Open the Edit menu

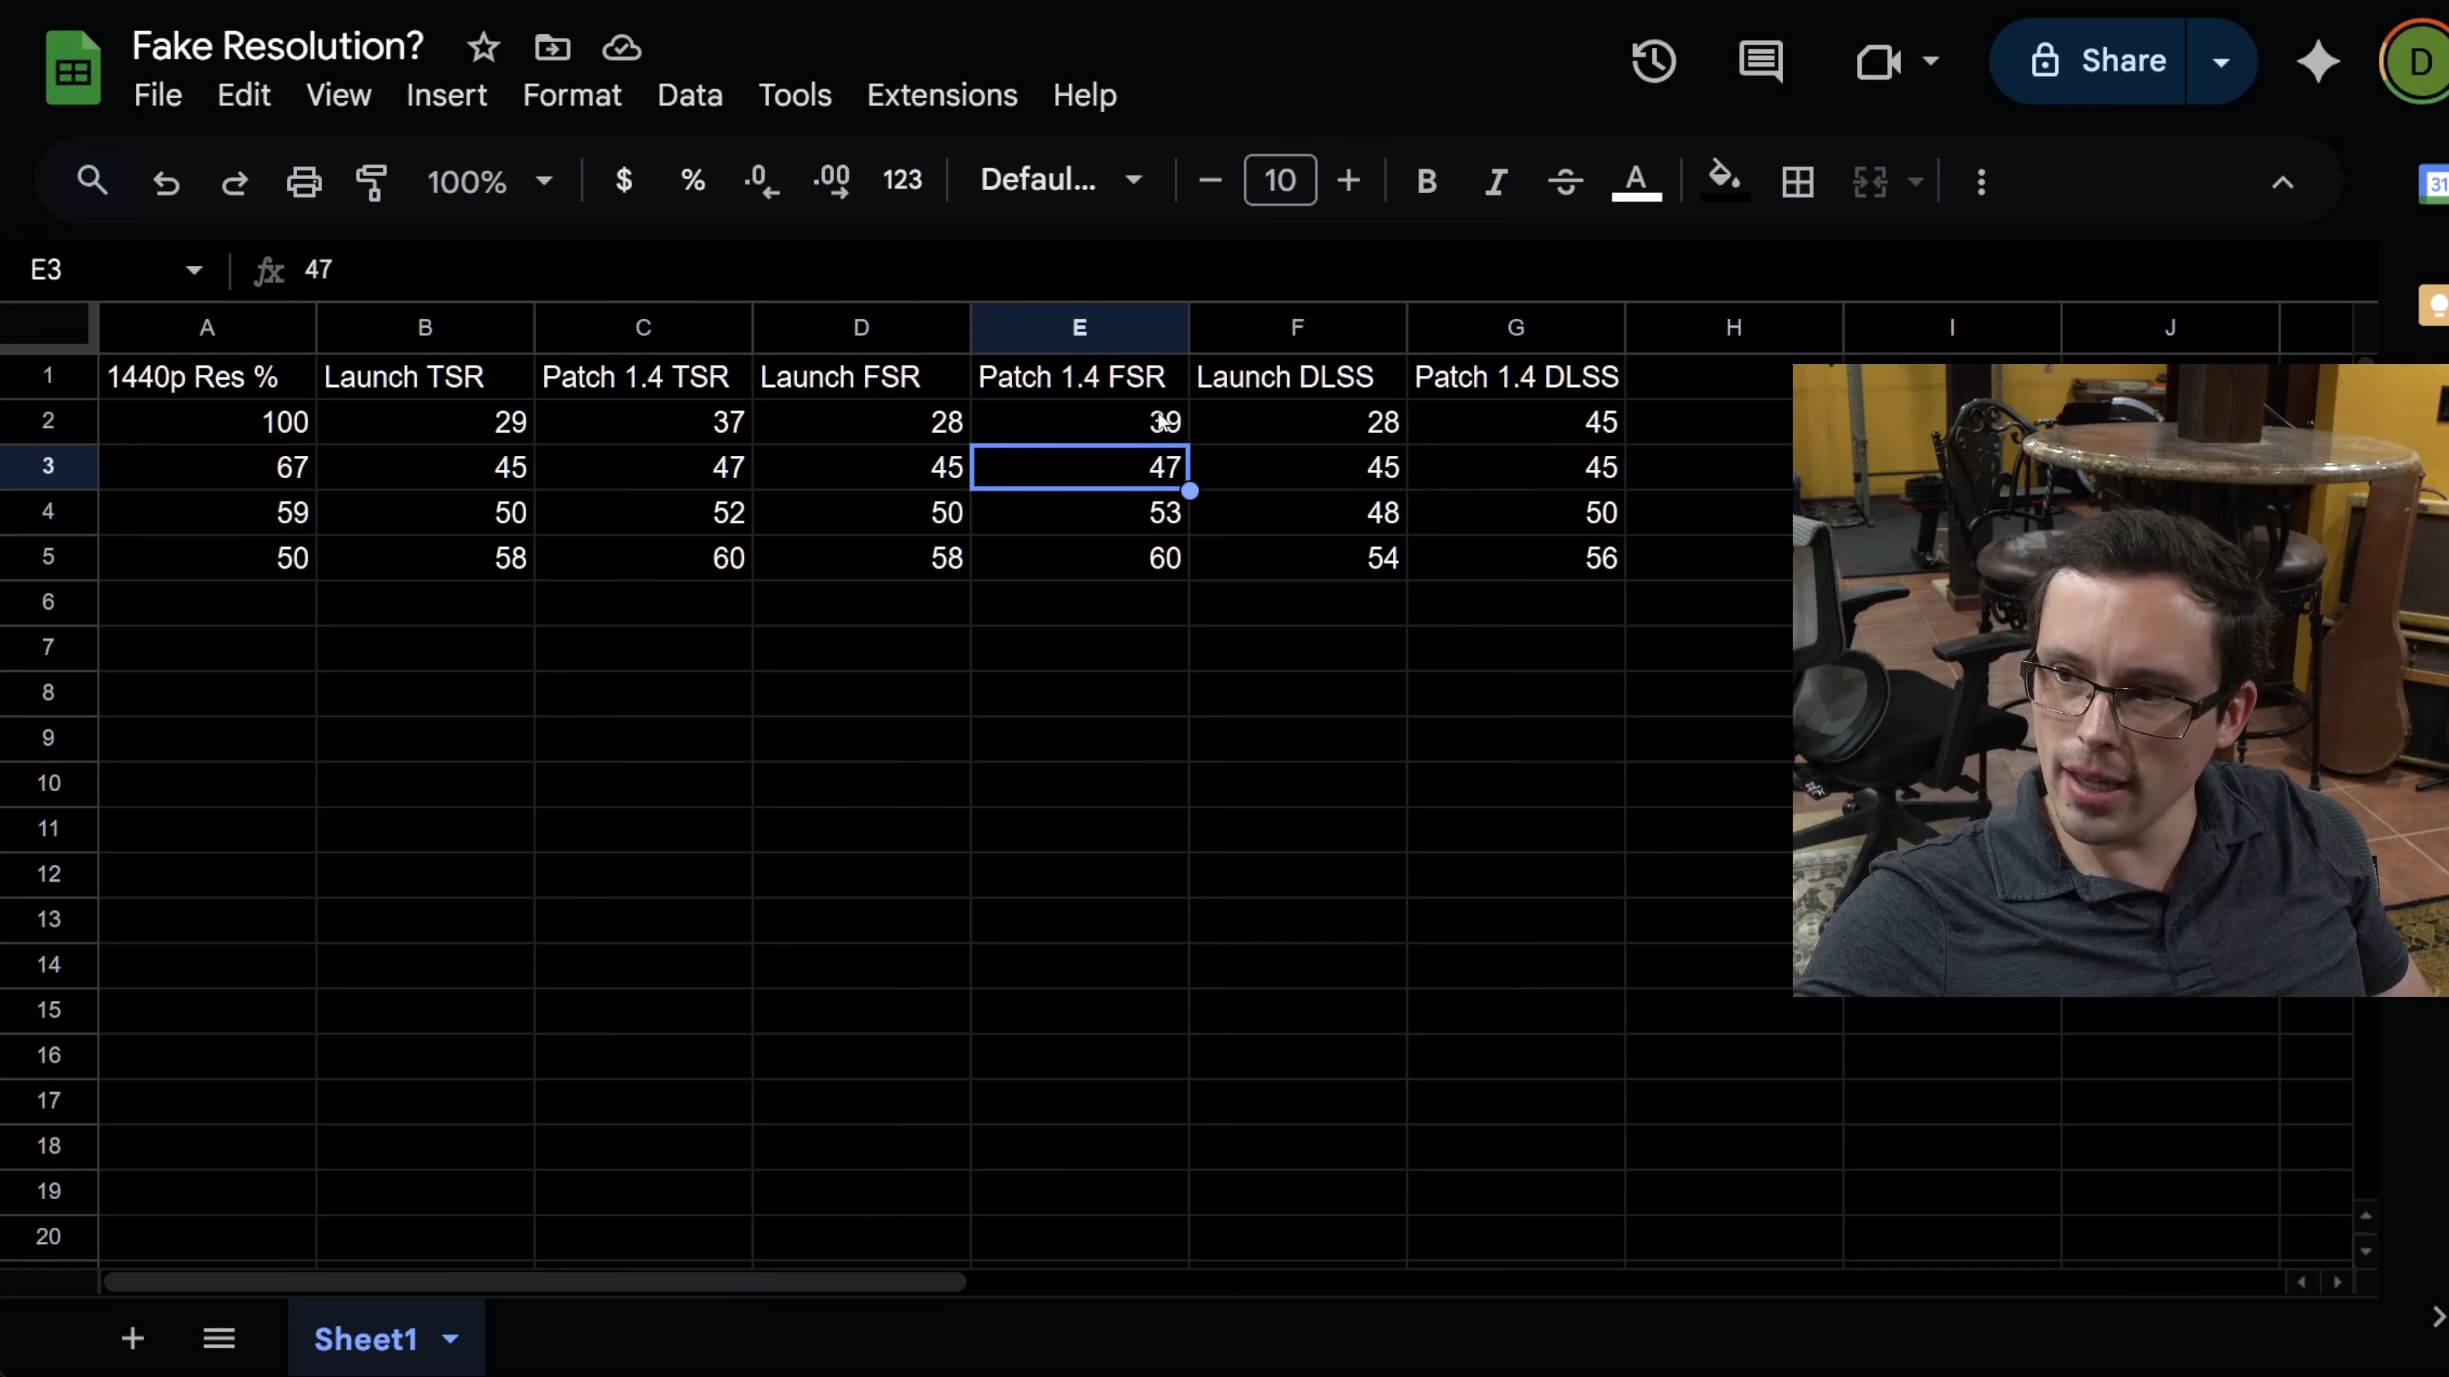(x=244, y=95)
